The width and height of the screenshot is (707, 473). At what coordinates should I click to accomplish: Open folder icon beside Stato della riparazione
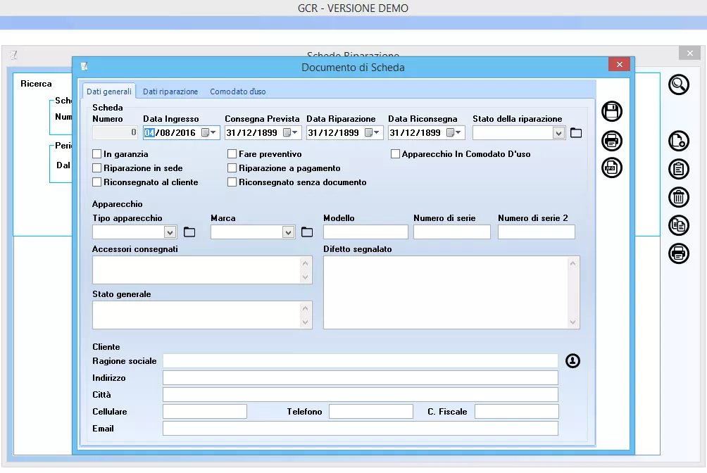tap(576, 132)
